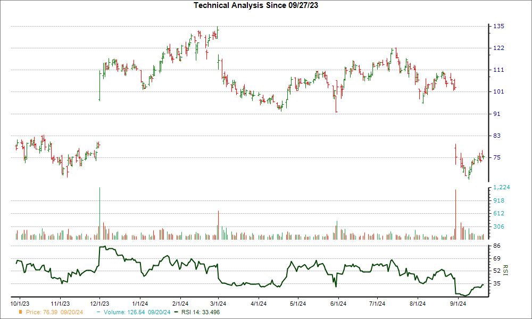Click the 5/1/24 date label
The image size is (532, 319).
point(298,304)
